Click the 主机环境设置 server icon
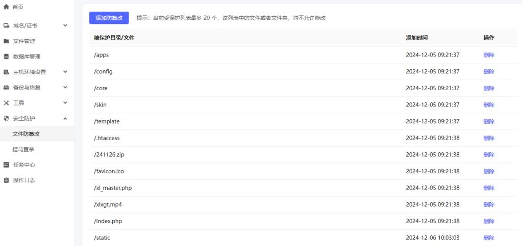522x246 pixels. click(6, 72)
